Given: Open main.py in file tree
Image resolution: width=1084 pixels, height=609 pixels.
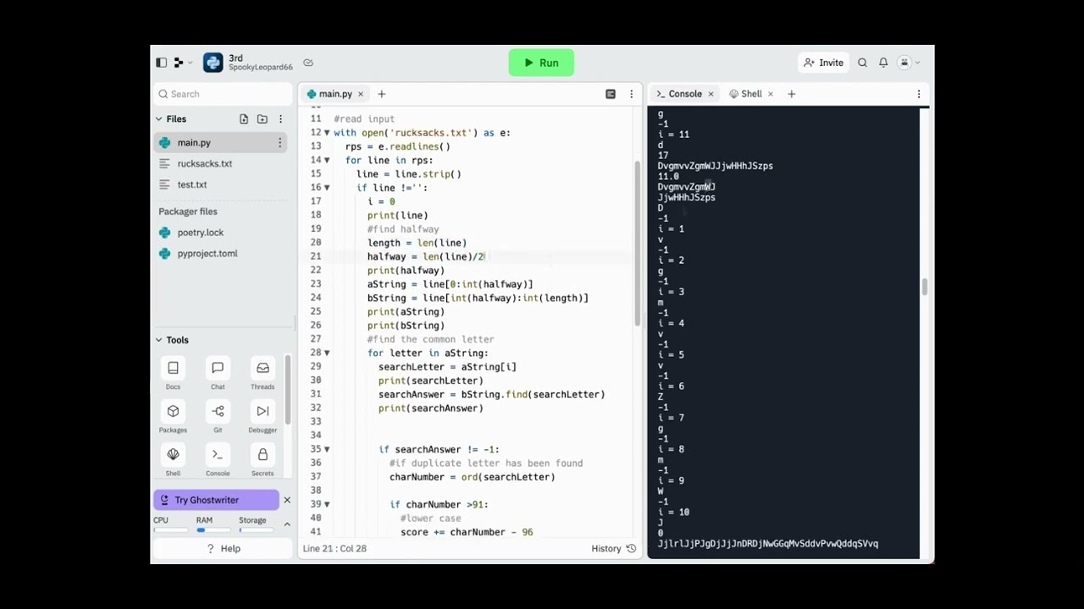Looking at the screenshot, I should [220, 143].
